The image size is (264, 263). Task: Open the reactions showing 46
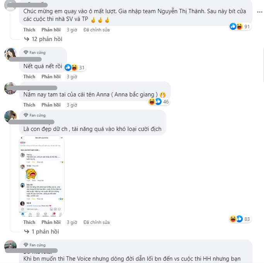click(159, 101)
